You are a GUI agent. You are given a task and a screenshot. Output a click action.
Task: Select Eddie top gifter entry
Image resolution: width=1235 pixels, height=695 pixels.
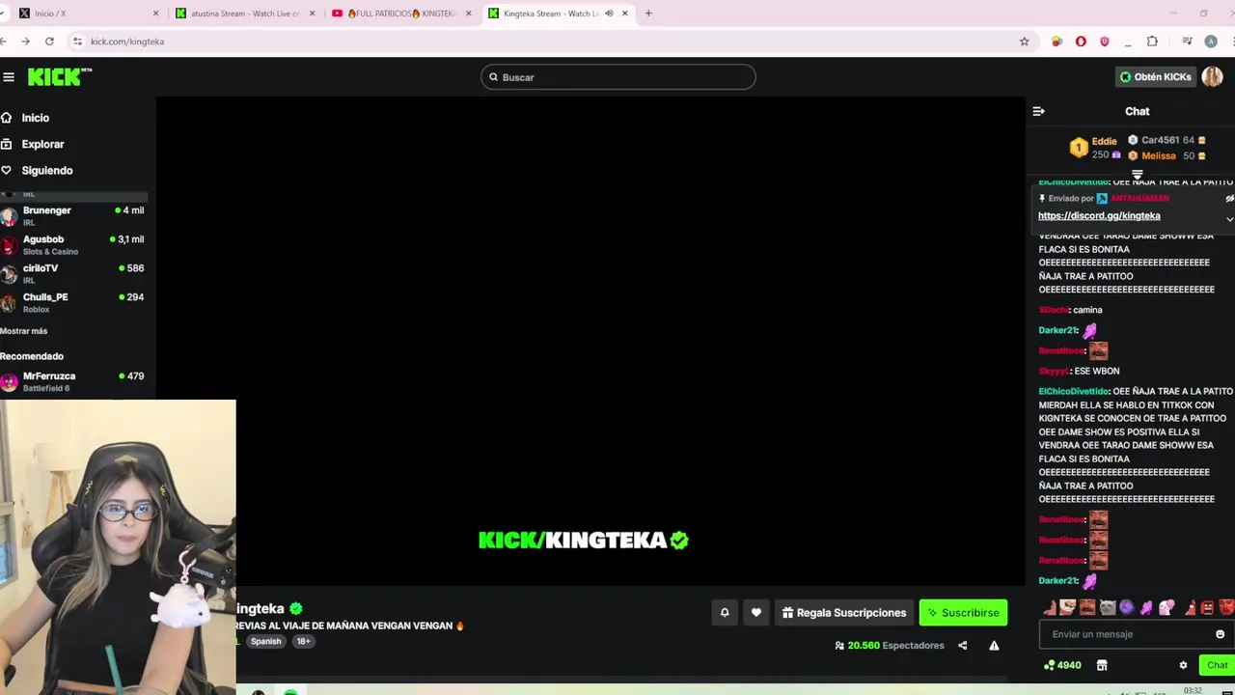tap(1096, 148)
